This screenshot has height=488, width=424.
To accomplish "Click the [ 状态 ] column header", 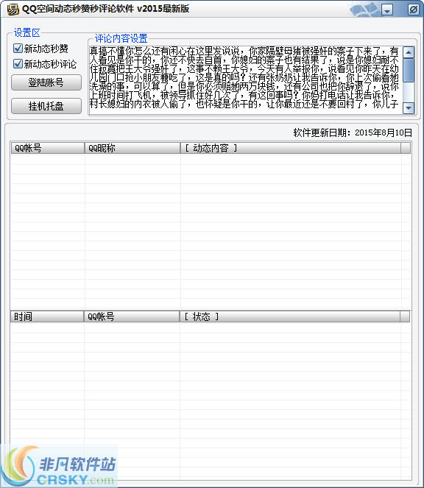I will coord(290,317).
